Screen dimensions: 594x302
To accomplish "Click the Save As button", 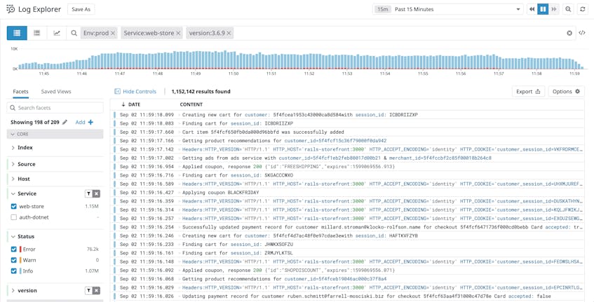I will click(x=81, y=9).
